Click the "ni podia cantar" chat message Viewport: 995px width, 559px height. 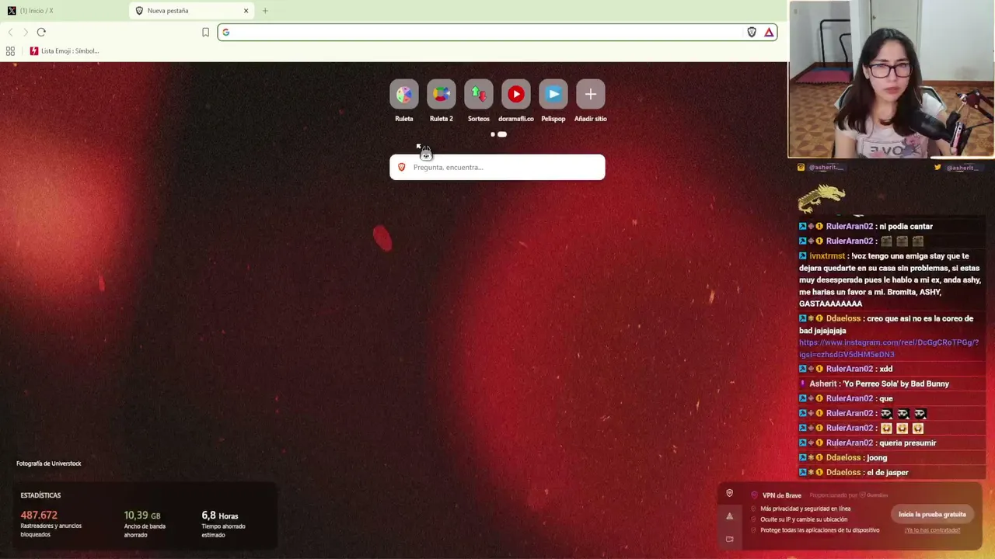point(906,227)
